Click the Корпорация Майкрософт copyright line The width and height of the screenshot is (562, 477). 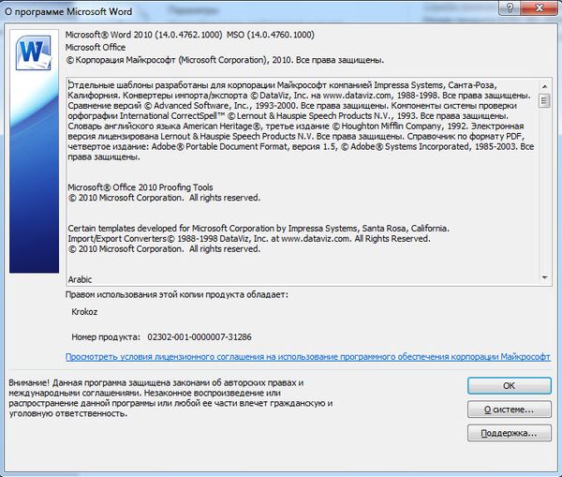click(x=225, y=60)
